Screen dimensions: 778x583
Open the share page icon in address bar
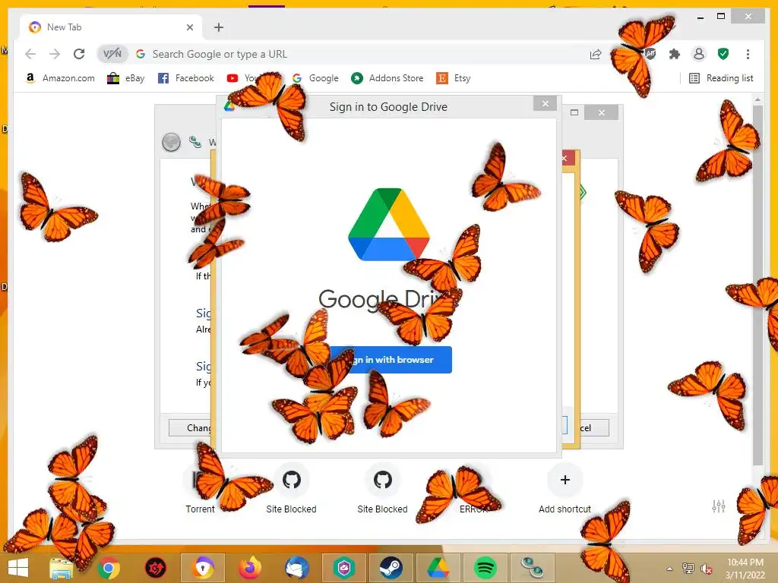click(x=596, y=54)
